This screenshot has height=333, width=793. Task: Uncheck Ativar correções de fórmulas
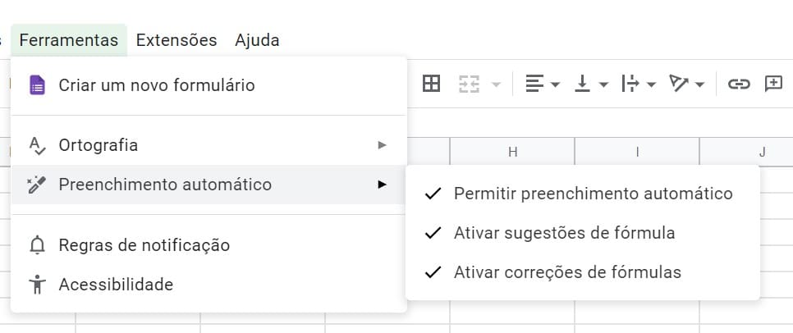[583, 272]
